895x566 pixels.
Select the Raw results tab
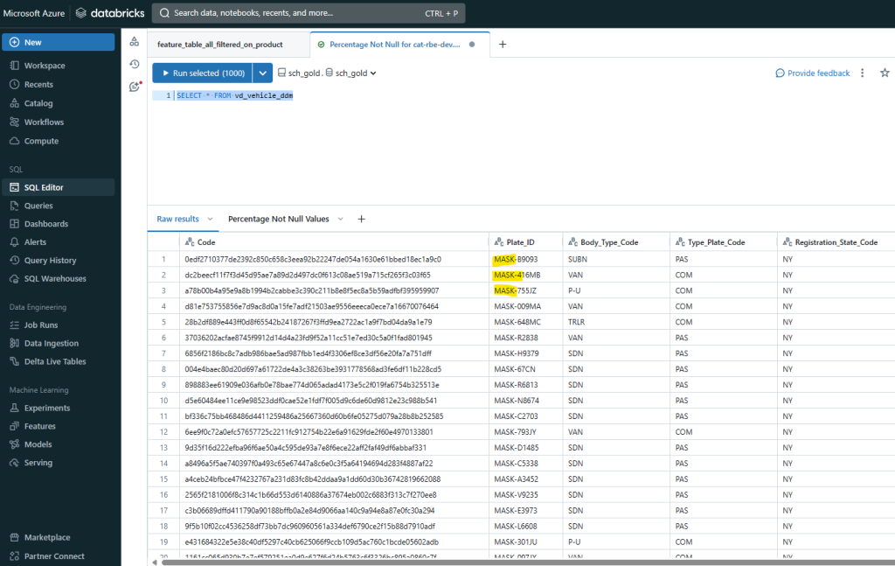(x=178, y=219)
